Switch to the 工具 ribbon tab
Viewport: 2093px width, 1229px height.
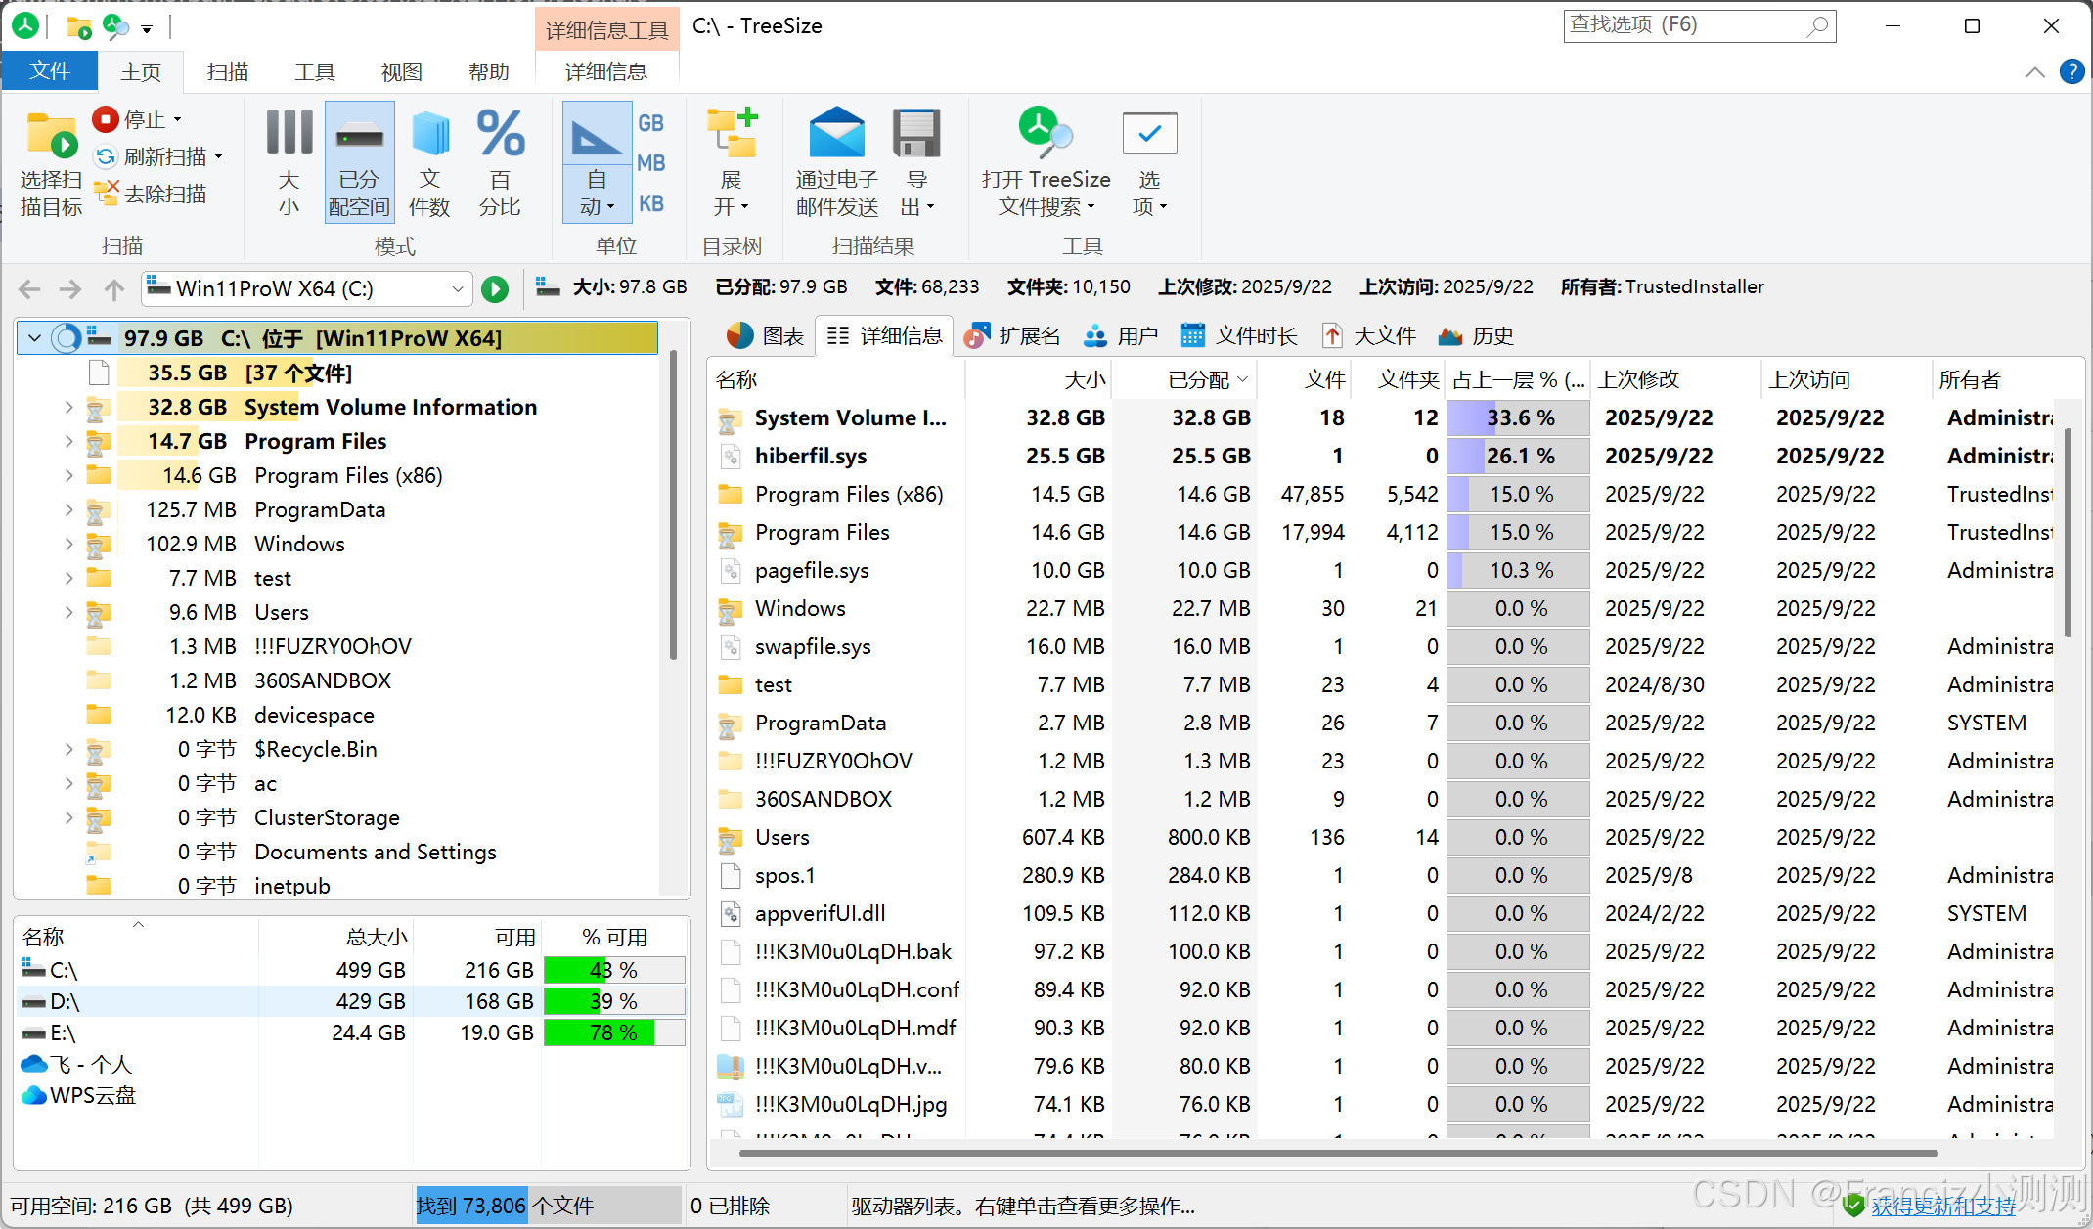coord(315,71)
